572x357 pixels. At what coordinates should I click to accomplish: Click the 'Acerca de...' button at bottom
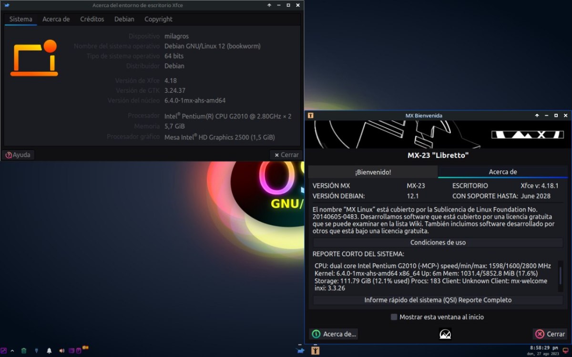[334, 334]
